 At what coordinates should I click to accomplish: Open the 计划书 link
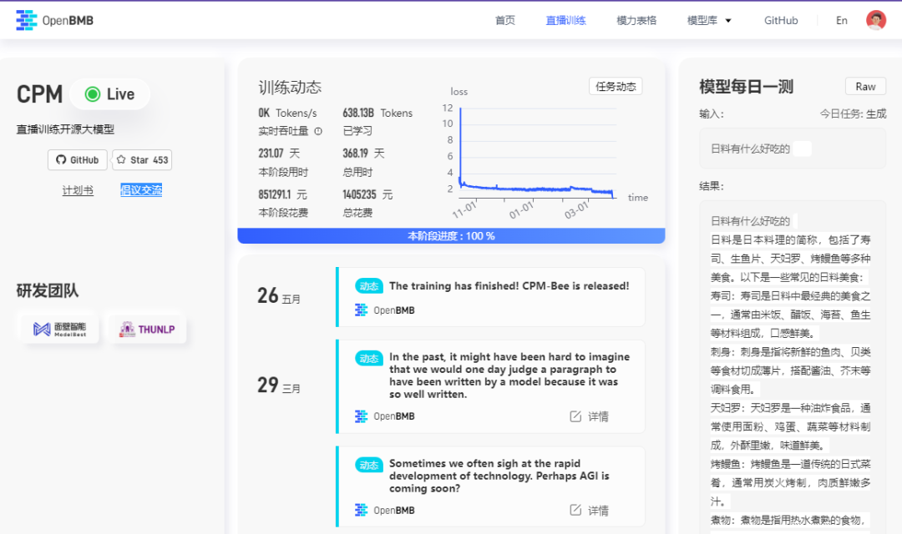click(x=77, y=189)
